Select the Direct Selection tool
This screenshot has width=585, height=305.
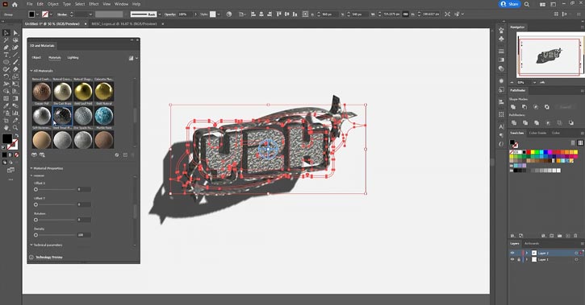click(x=15, y=33)
